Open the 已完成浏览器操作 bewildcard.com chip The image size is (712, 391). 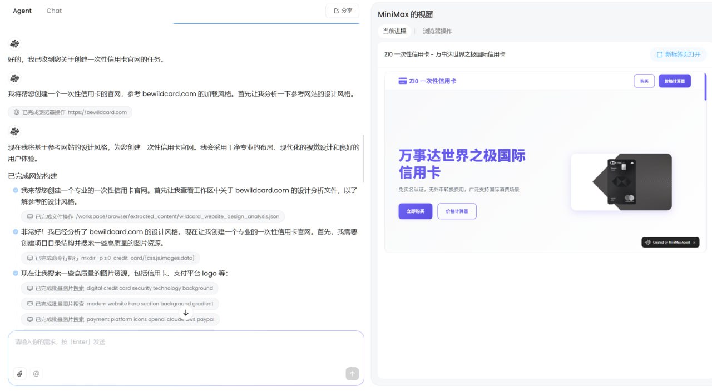(x=70, y=112)
